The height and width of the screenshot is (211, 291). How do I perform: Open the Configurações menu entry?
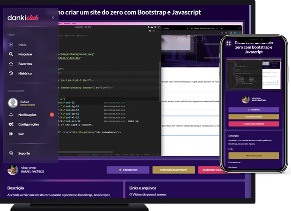tap(29, 124)
